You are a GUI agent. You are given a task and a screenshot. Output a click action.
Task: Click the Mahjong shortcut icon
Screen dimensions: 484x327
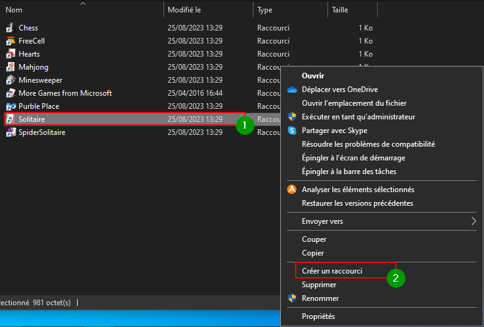(11, 67)
